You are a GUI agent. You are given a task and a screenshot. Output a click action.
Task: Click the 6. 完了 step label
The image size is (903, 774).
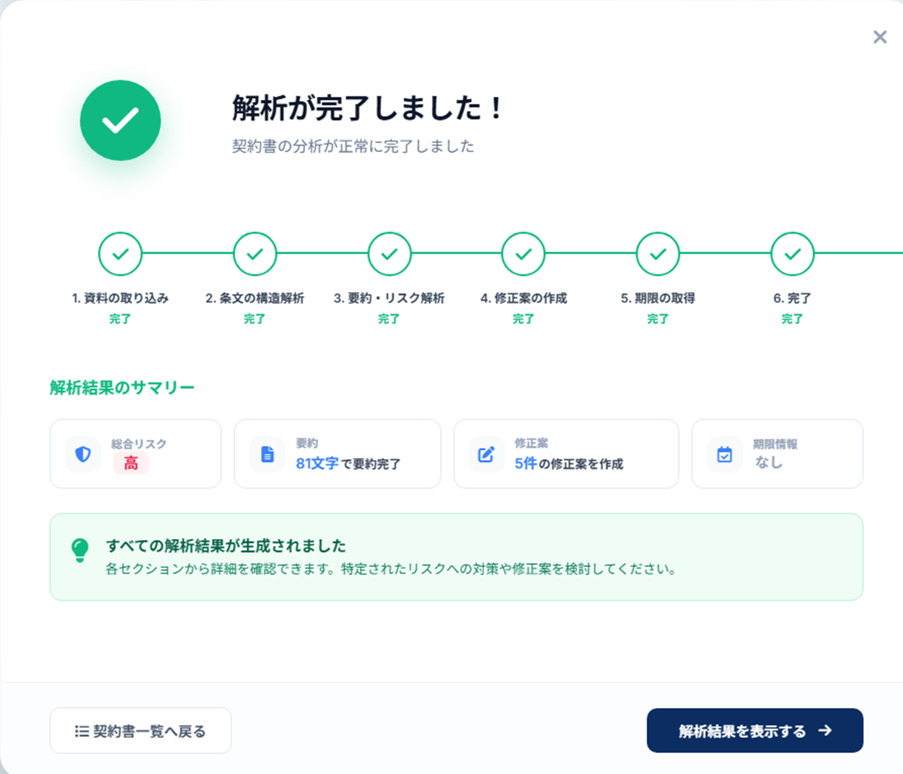[792, 298]
